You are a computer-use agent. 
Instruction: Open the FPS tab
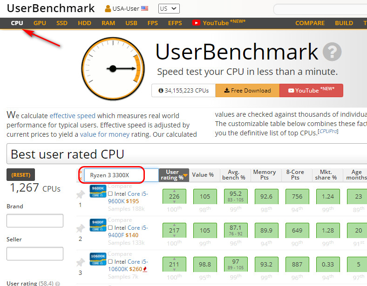(x=153, y=23)
